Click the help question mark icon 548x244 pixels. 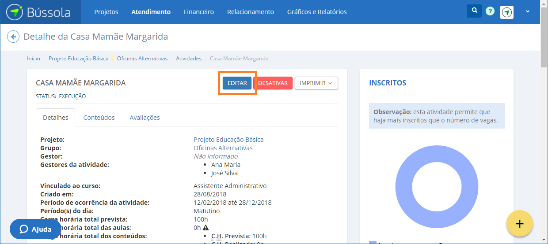coord(490,11)
